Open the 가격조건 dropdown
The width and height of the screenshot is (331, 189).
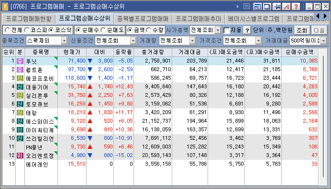258,41
